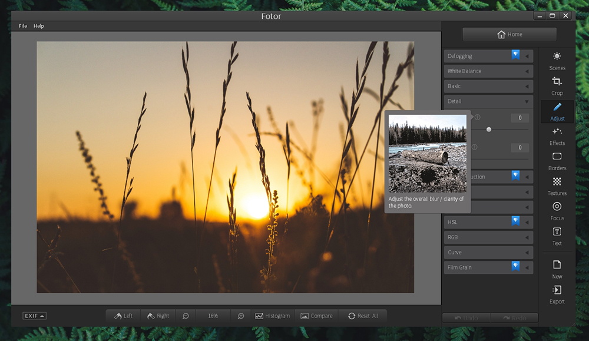The image size is (589, 341).
Task: Toggle the Film Grain diamond indicator
Action: [515, 267]
